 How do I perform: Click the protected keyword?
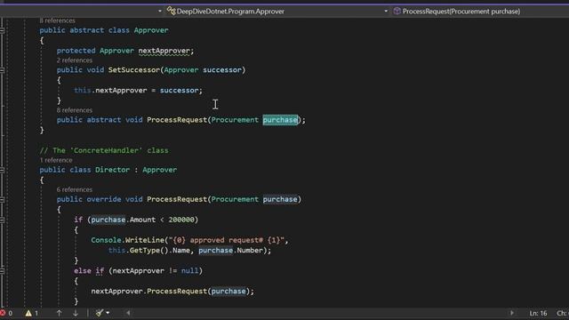pos(76,51)
